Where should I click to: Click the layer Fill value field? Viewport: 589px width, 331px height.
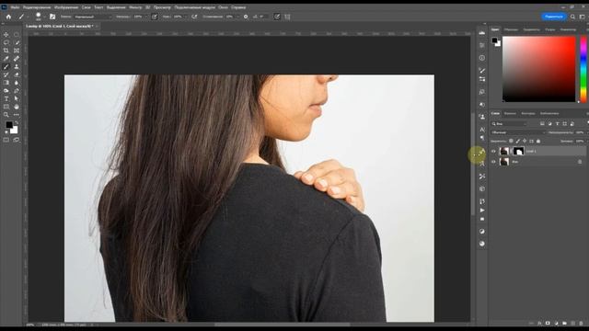(579, 141)
